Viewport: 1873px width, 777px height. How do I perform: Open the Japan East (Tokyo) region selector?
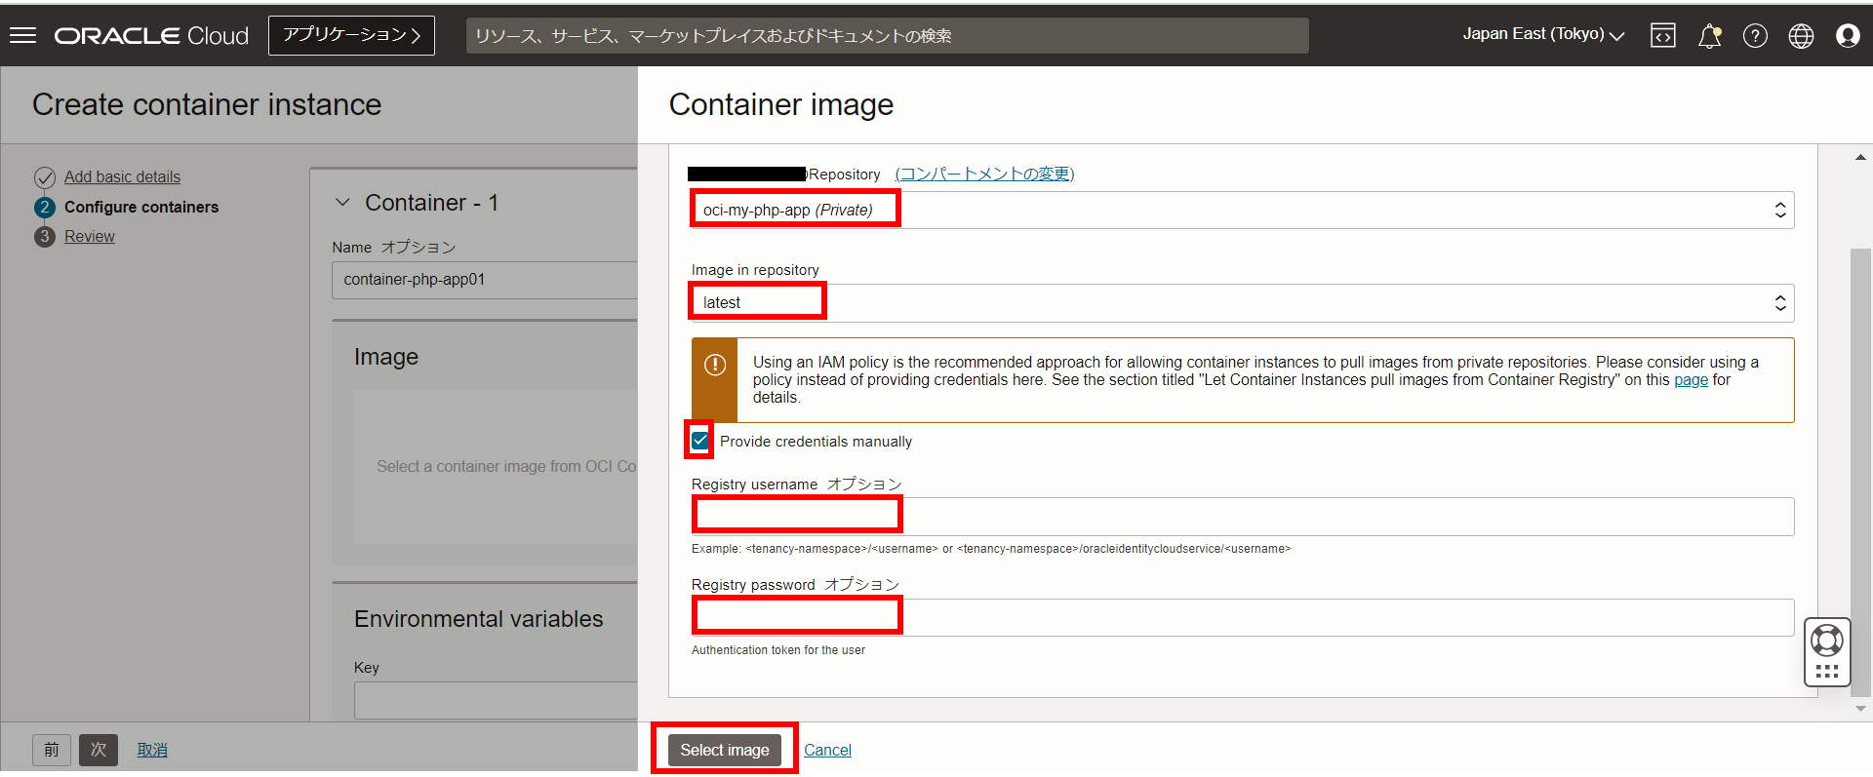click(x=1543, y=34)
